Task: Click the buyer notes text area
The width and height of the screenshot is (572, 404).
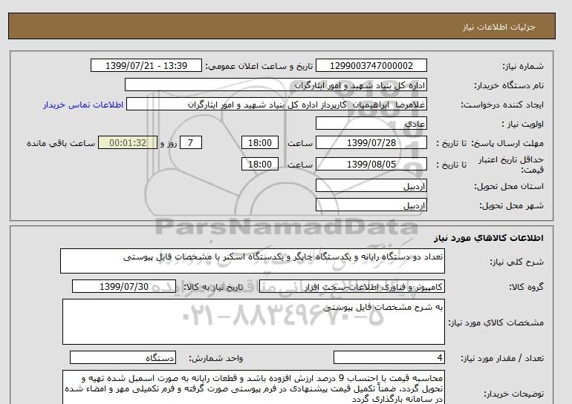Action: tap(253, 388)
